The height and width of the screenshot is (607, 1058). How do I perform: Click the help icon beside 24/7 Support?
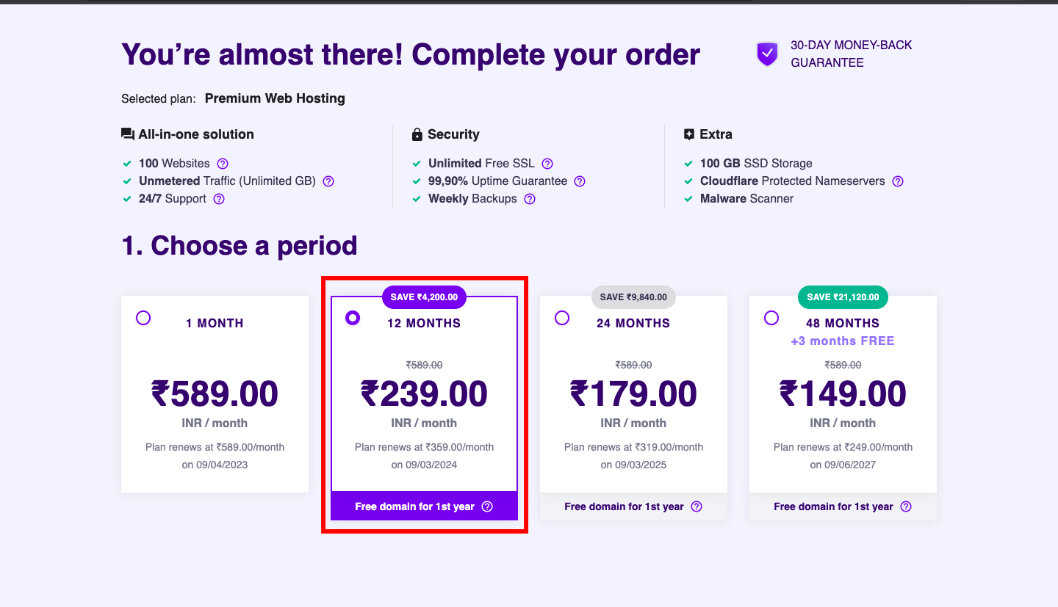point(218,198)
